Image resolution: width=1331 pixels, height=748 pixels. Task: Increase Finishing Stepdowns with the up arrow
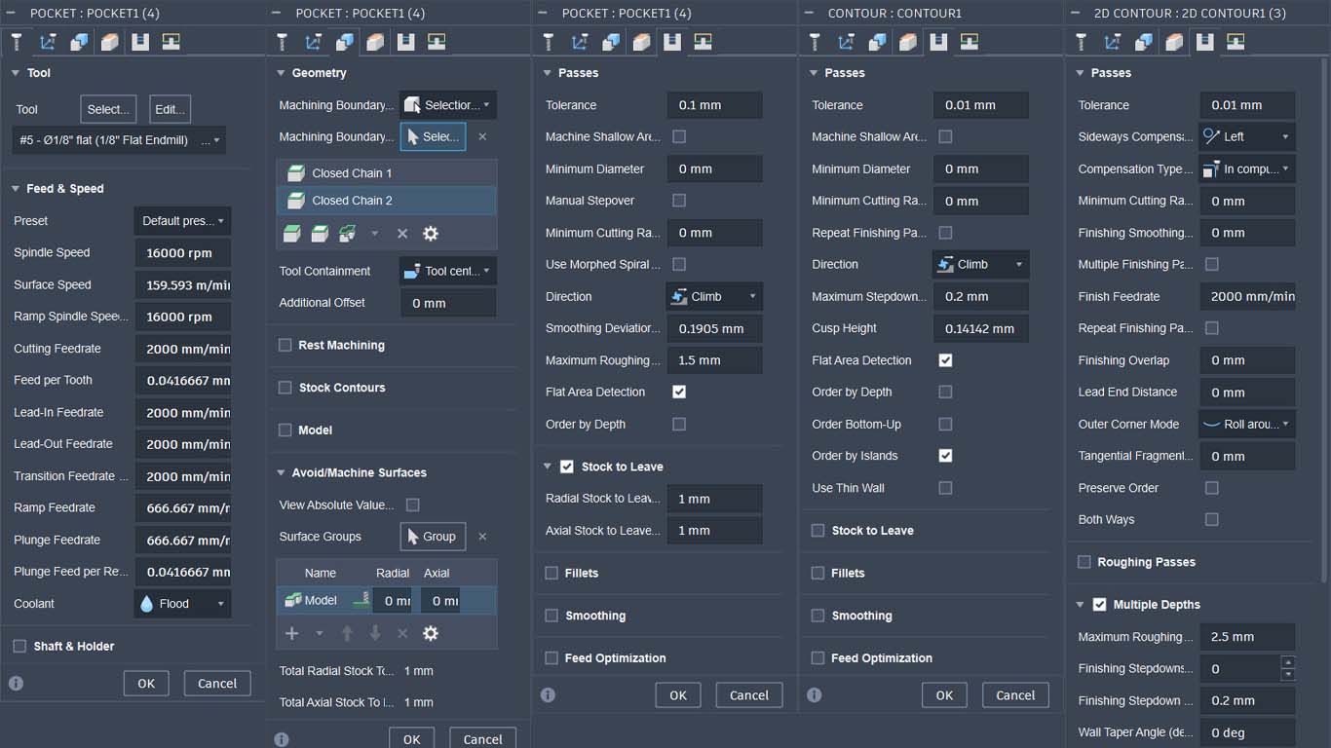(x=1288, y=662)
